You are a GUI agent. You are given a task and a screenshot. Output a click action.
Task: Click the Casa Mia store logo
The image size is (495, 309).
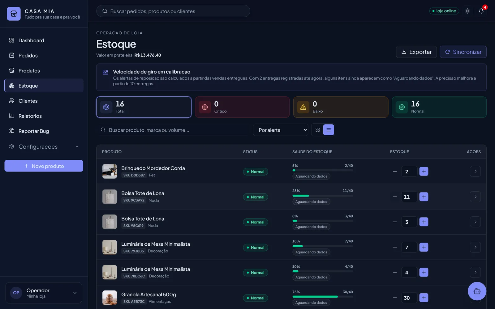point(14,14)
